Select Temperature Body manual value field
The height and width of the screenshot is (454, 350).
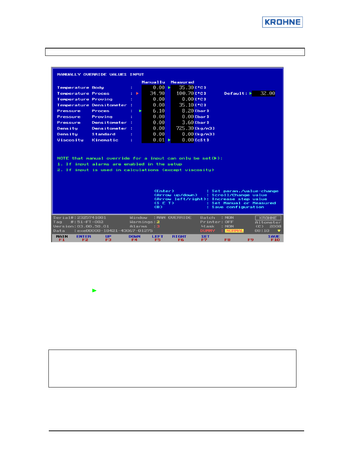point(153,87)
